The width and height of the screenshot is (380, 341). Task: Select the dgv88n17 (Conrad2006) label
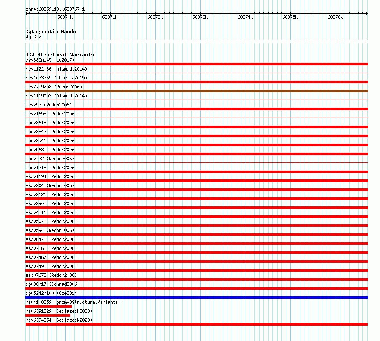tap(53, 284)
